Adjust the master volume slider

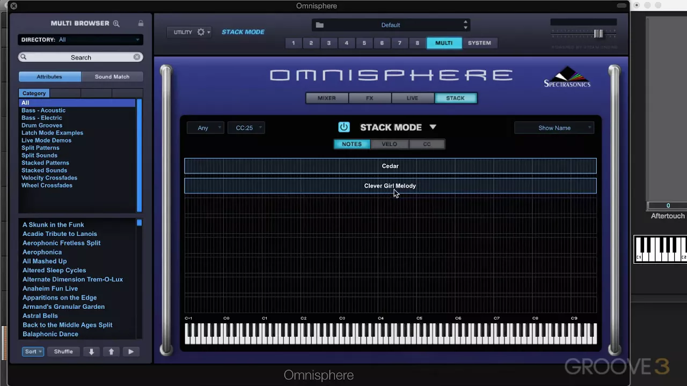point(598,33)
